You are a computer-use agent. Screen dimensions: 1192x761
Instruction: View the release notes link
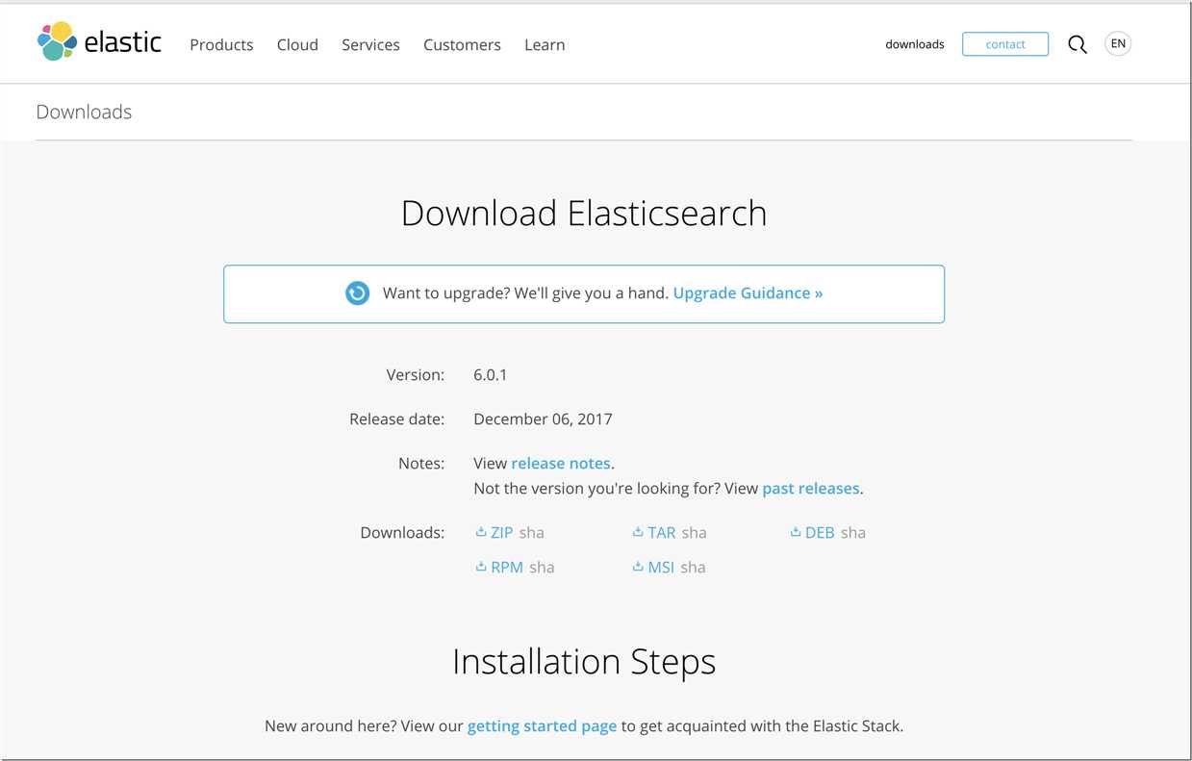click(x=561, y=463)
